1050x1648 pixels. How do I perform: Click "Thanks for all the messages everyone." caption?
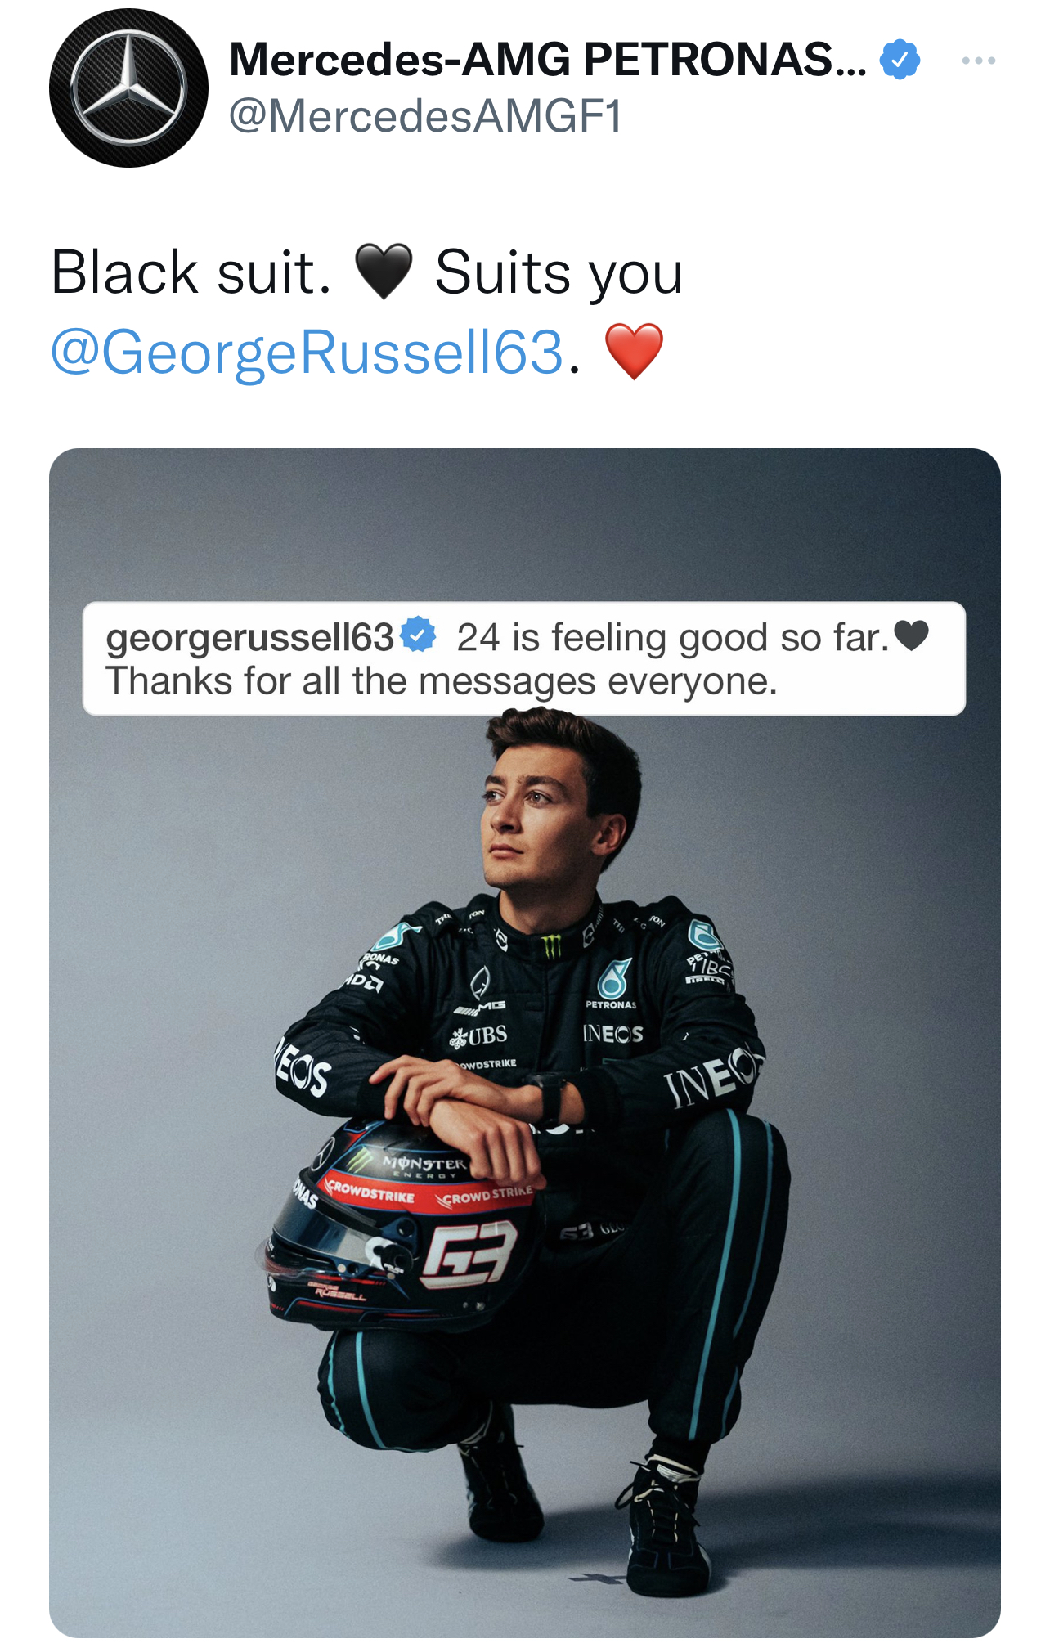442,681
